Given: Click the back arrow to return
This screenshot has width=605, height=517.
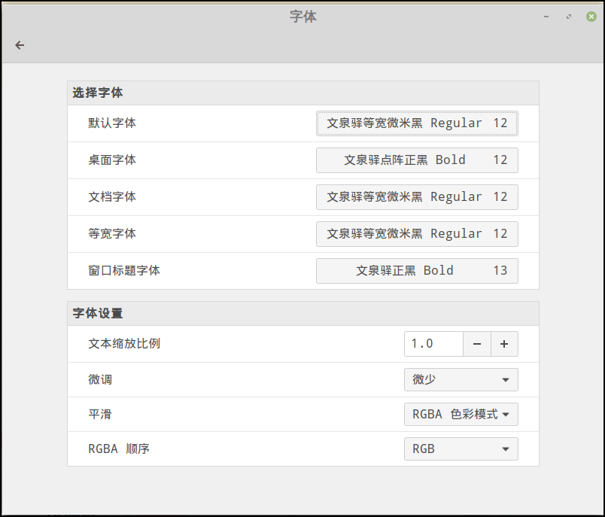Looking at the screenshot, I should coord(20,45).
